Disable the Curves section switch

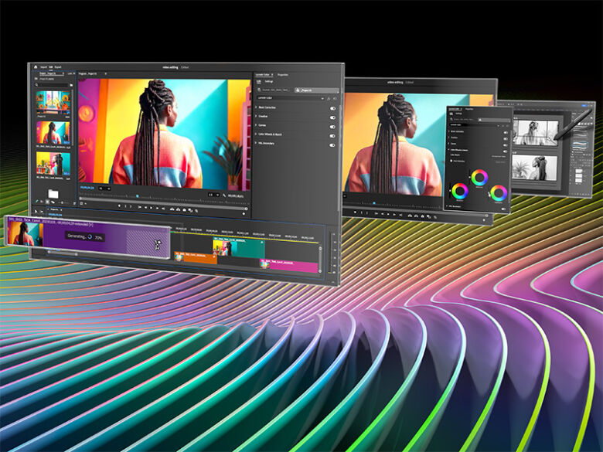[x=332, y=127]
